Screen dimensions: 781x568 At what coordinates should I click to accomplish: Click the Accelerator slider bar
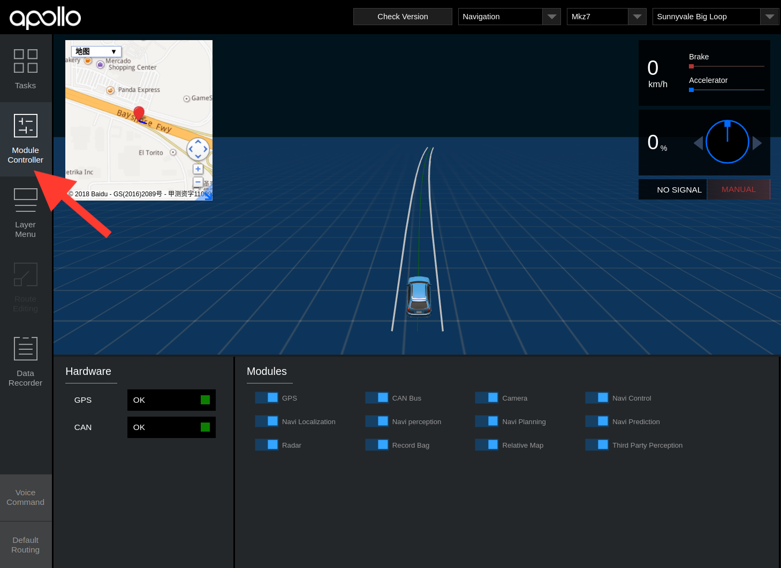pos(726,90)
